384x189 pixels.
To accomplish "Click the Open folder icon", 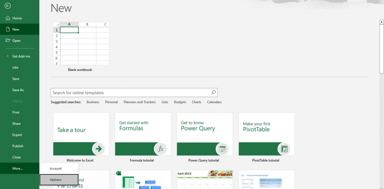I will [8, 40].
